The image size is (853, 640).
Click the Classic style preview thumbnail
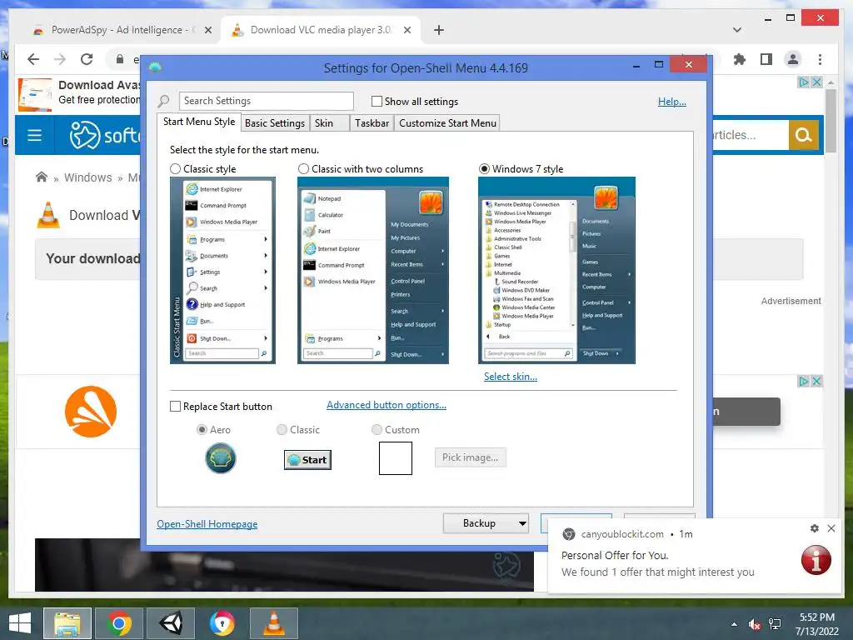tap(222, 271)
